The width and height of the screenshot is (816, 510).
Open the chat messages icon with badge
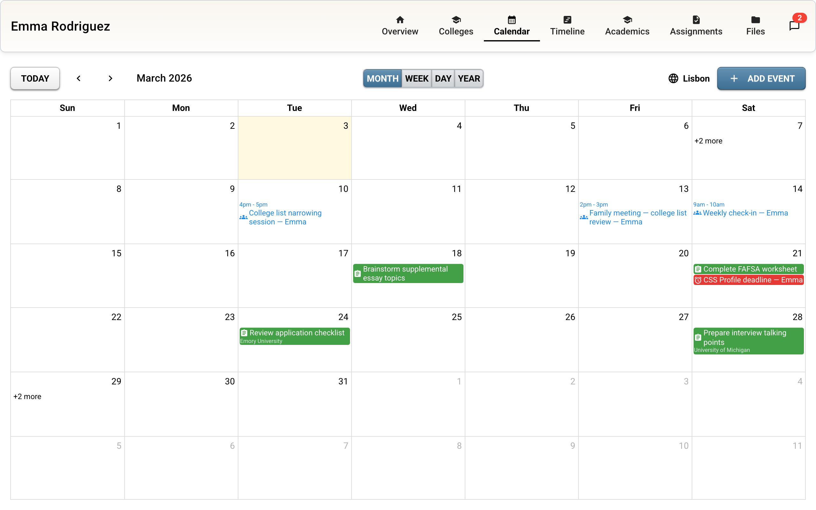point(794,25)
